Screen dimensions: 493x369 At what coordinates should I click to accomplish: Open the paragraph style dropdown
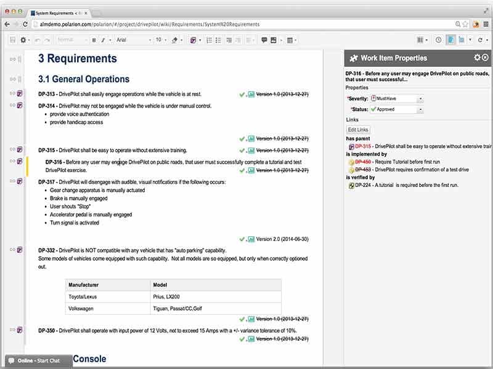[x=71, y=40]
